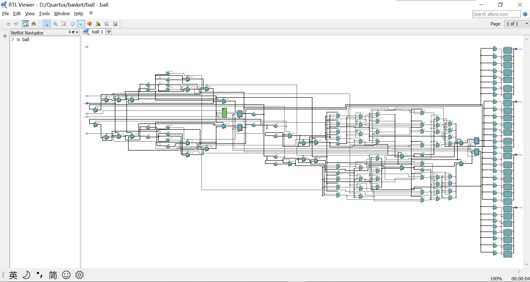Open the File menu
Image resolution: width=530 pixels, height=282 pixels.
[x=6, y=14]
